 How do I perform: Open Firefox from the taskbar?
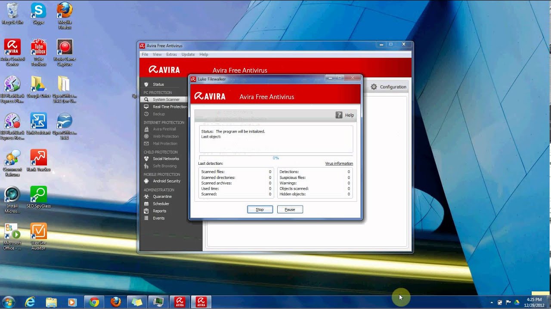click(x=116, y=302)
